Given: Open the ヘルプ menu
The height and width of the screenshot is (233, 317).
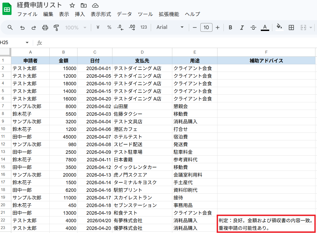Looking at the screenshot, I should point(192,14).
